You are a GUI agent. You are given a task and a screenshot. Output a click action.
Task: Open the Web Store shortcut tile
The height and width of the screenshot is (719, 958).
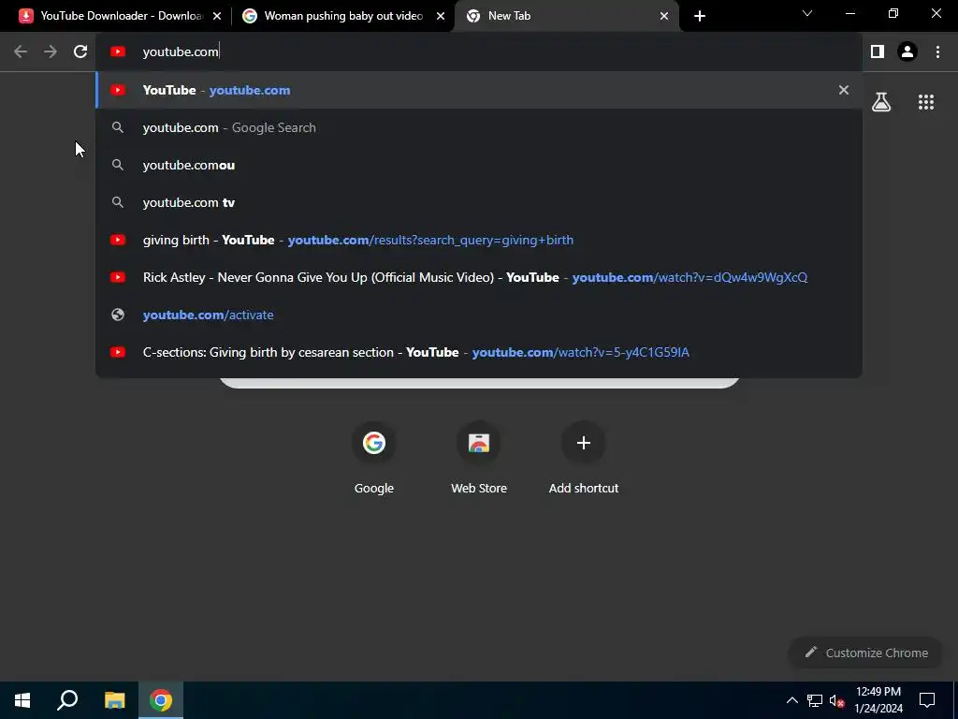pos(479,457)
